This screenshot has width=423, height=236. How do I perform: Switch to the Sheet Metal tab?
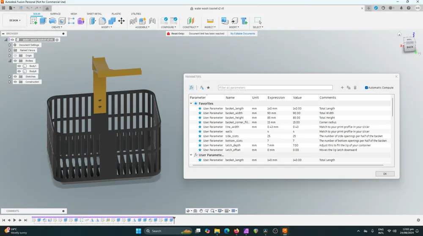pyautogui.click(x=94, y=14)
